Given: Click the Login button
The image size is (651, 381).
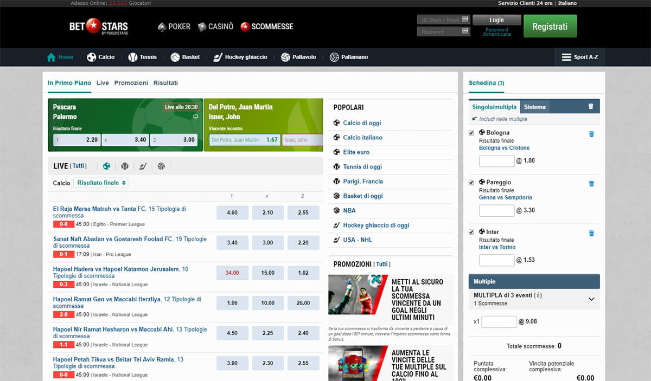Looking at the screenshot, I should click(x=496, y=20).
